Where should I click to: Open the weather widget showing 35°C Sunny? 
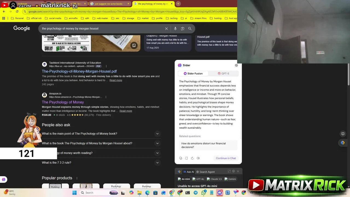coord(10,193)
